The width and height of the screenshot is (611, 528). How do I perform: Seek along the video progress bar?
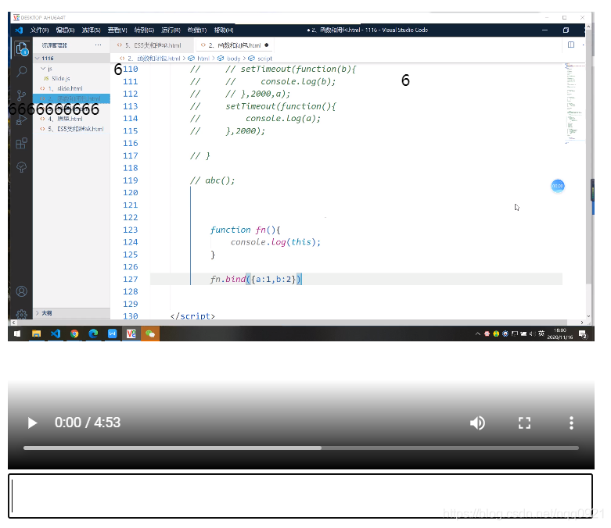301,448
